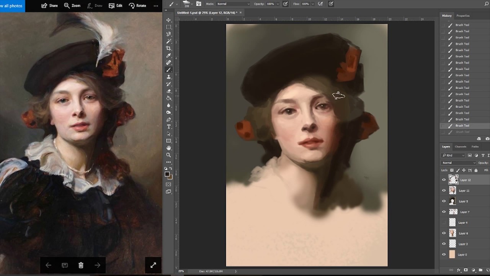Switch to the Channels tab

pos(461,147)
